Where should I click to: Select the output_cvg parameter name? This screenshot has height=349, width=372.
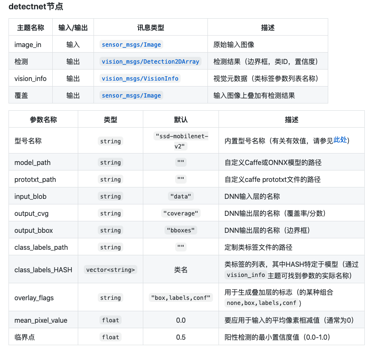click(x=31, y=213)
